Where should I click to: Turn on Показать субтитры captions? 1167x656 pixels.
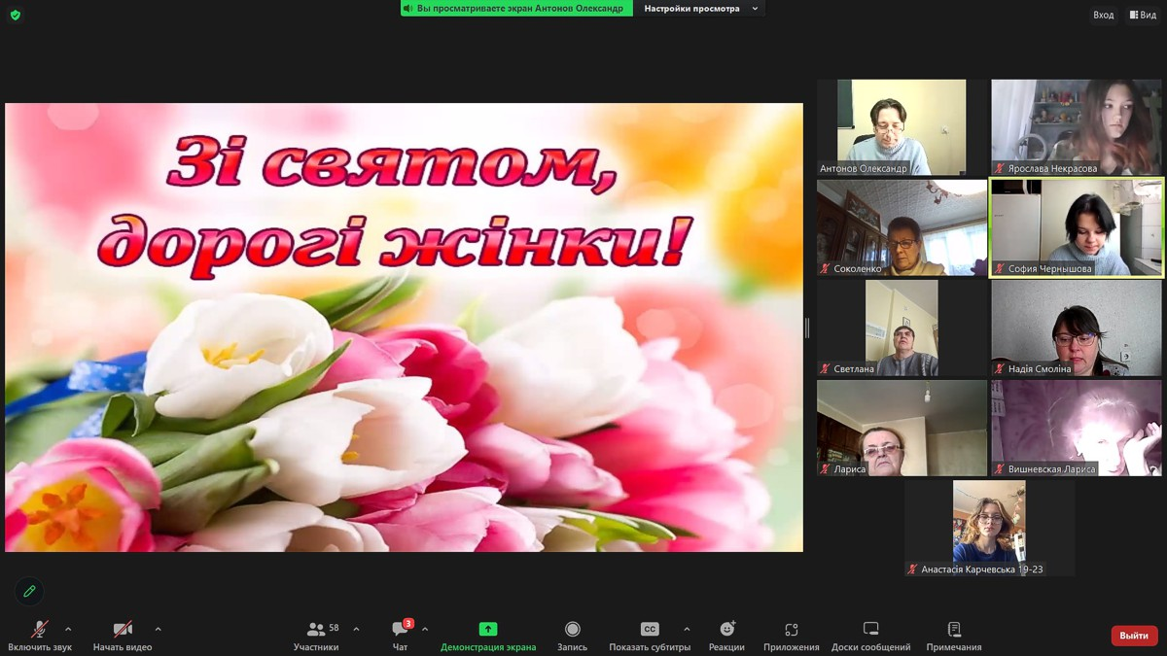click(x=650, y=637)
